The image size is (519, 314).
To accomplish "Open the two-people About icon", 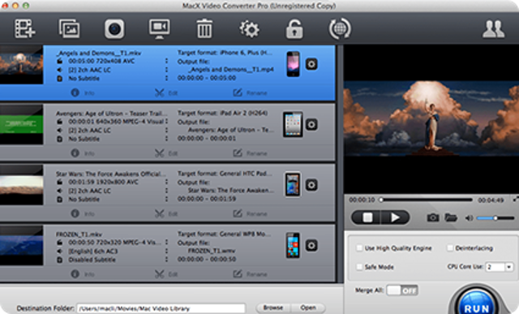I will (x=493, y=29).
